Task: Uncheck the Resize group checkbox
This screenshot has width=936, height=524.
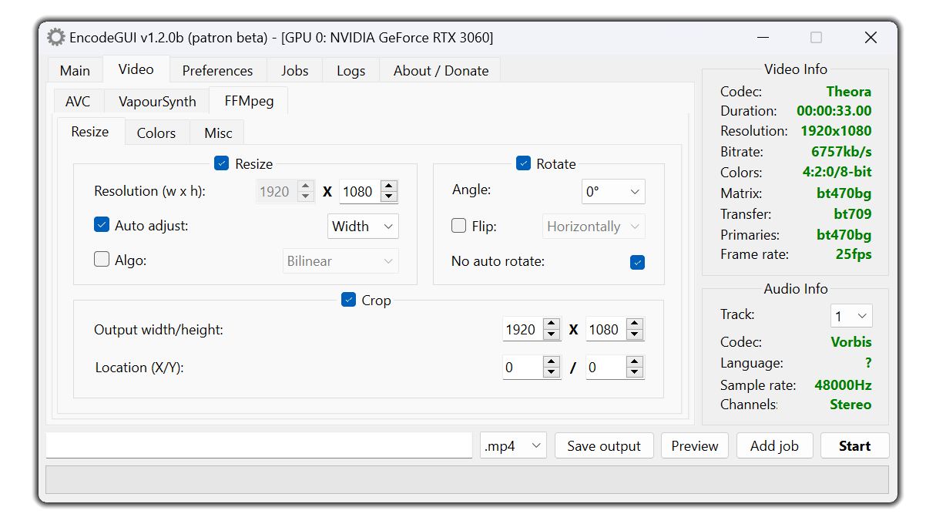Action: (x=222, y=163)
